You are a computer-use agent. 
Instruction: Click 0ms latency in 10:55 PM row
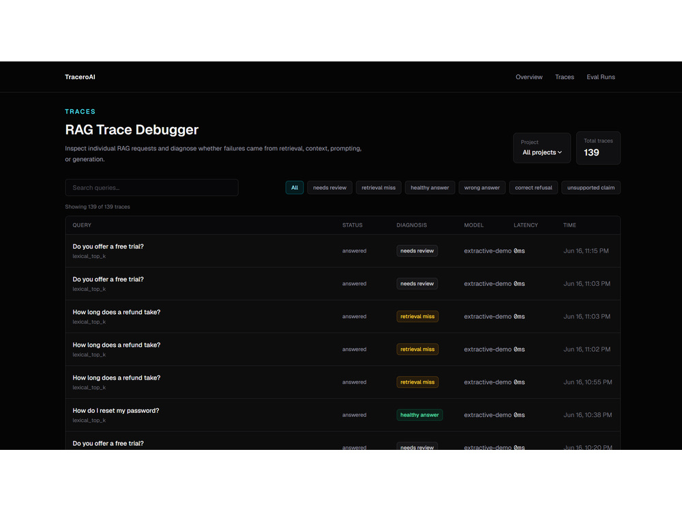(519, 382)
